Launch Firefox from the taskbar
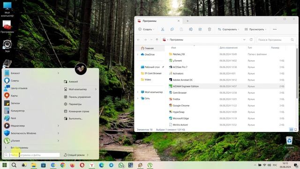The image size is (300, 169). 72,165
